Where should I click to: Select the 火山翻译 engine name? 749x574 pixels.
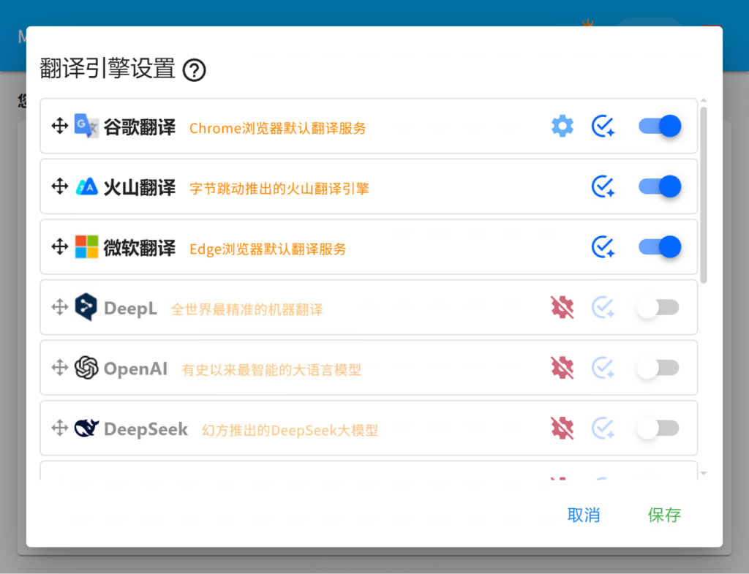pyautogui.click(x=140, y=188)
